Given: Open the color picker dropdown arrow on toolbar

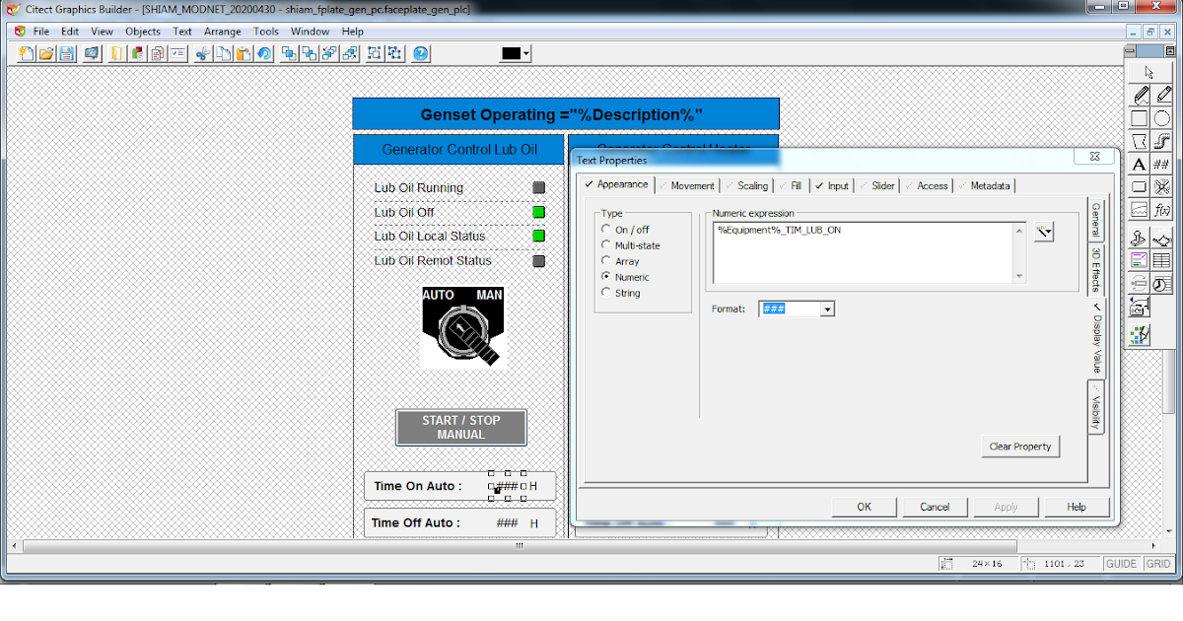Looking at the screenshot, I should coord(525,54).
